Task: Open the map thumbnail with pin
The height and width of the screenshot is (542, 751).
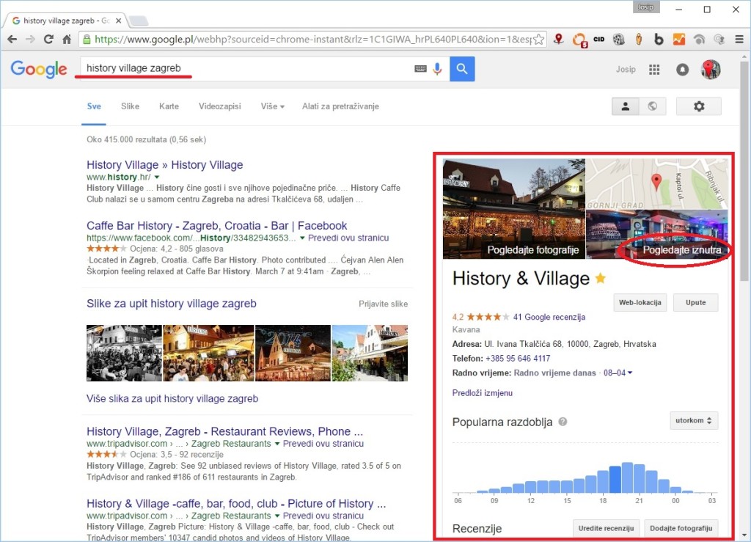Action: pyautogui.click(x=656, y=184)
